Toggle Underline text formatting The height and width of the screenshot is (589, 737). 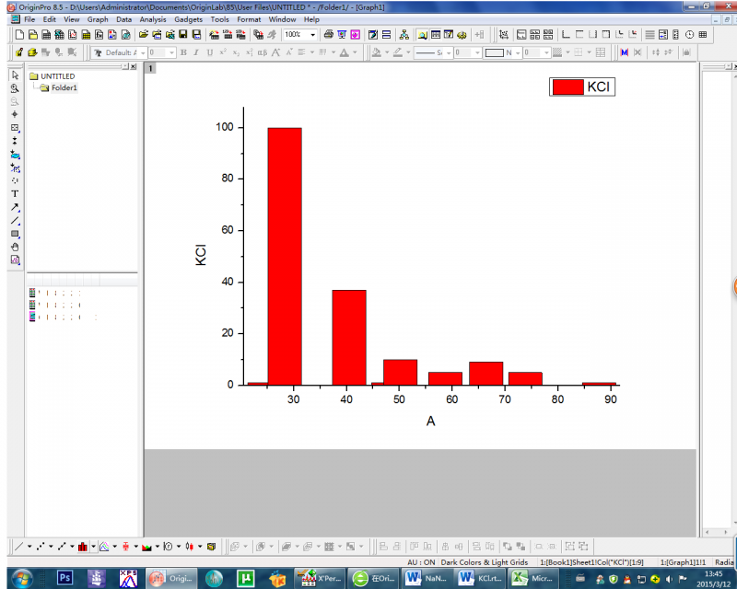click(x=210, y=52)
